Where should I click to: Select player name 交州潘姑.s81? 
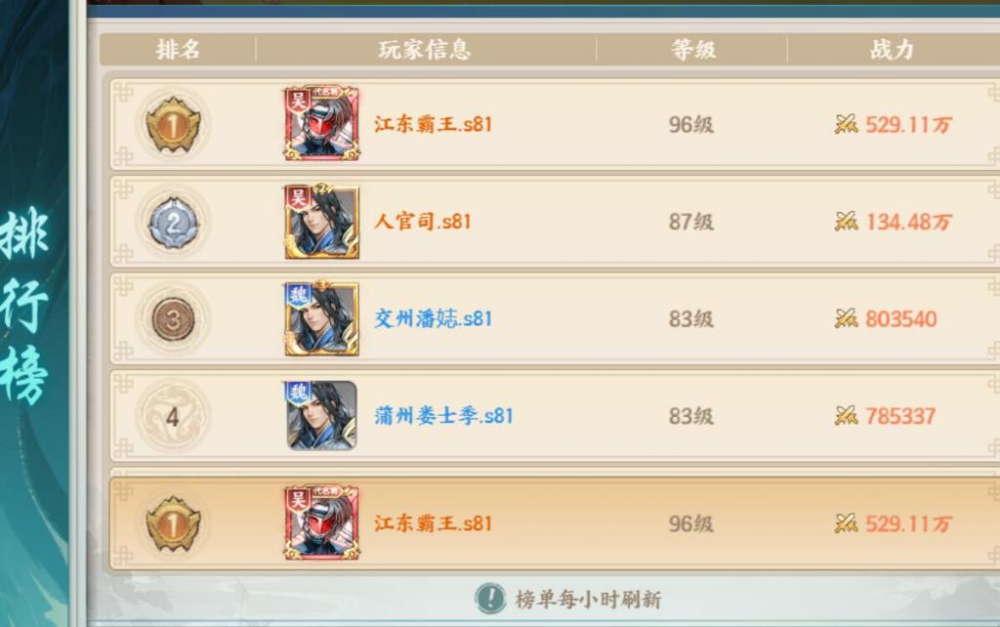coord(433,319)
